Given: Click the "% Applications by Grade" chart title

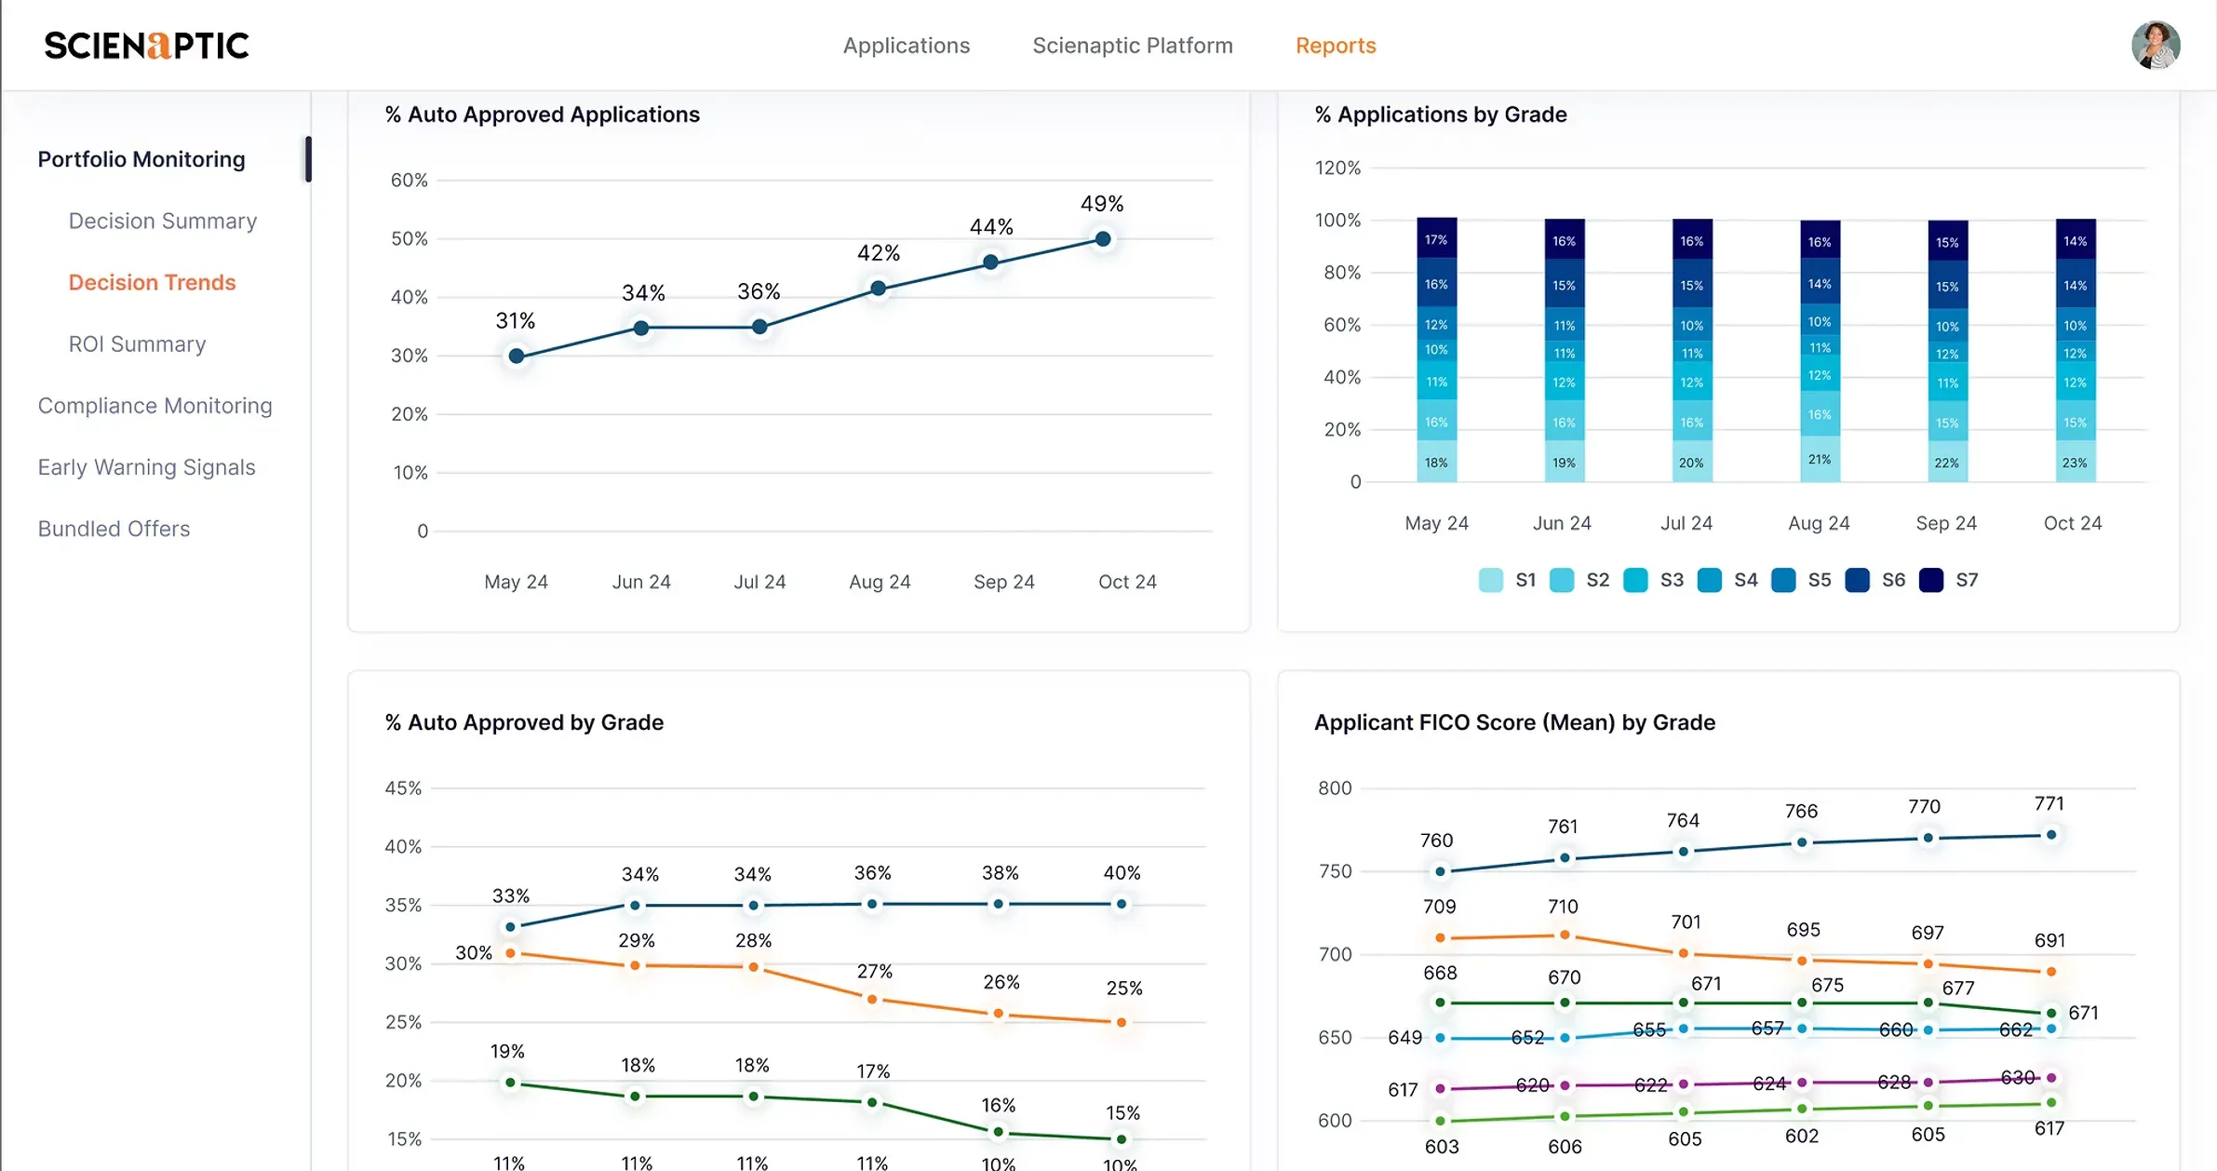Looking at the screenshot, I should click(1441, 114).
